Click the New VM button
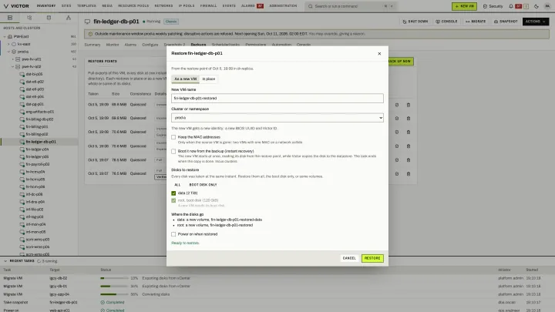 [464, 6]
